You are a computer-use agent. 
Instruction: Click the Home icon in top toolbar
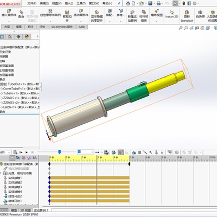tap(128, 3)
